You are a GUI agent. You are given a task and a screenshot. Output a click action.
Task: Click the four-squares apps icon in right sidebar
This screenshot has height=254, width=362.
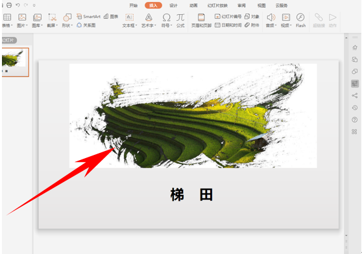[x=355, y=132]
